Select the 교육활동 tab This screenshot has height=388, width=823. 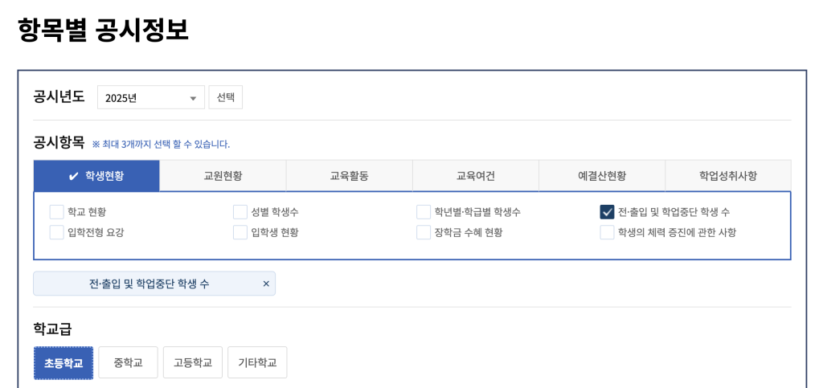coord(349,176)
